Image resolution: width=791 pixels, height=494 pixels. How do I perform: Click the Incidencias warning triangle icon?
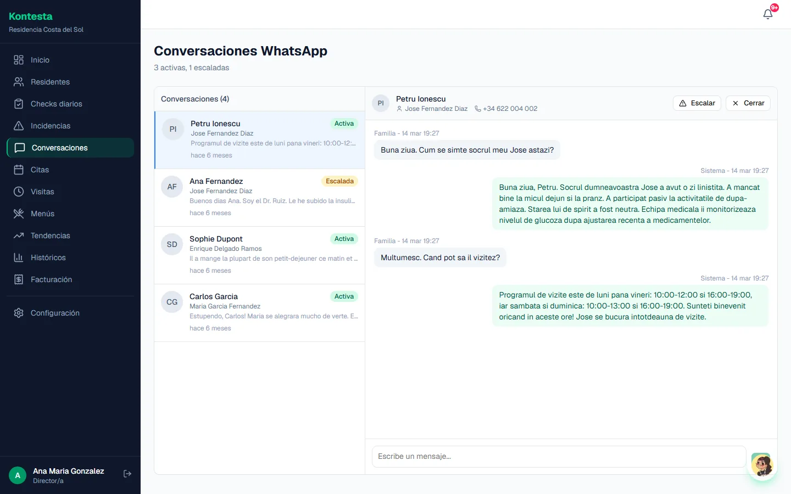click(19, 126)
